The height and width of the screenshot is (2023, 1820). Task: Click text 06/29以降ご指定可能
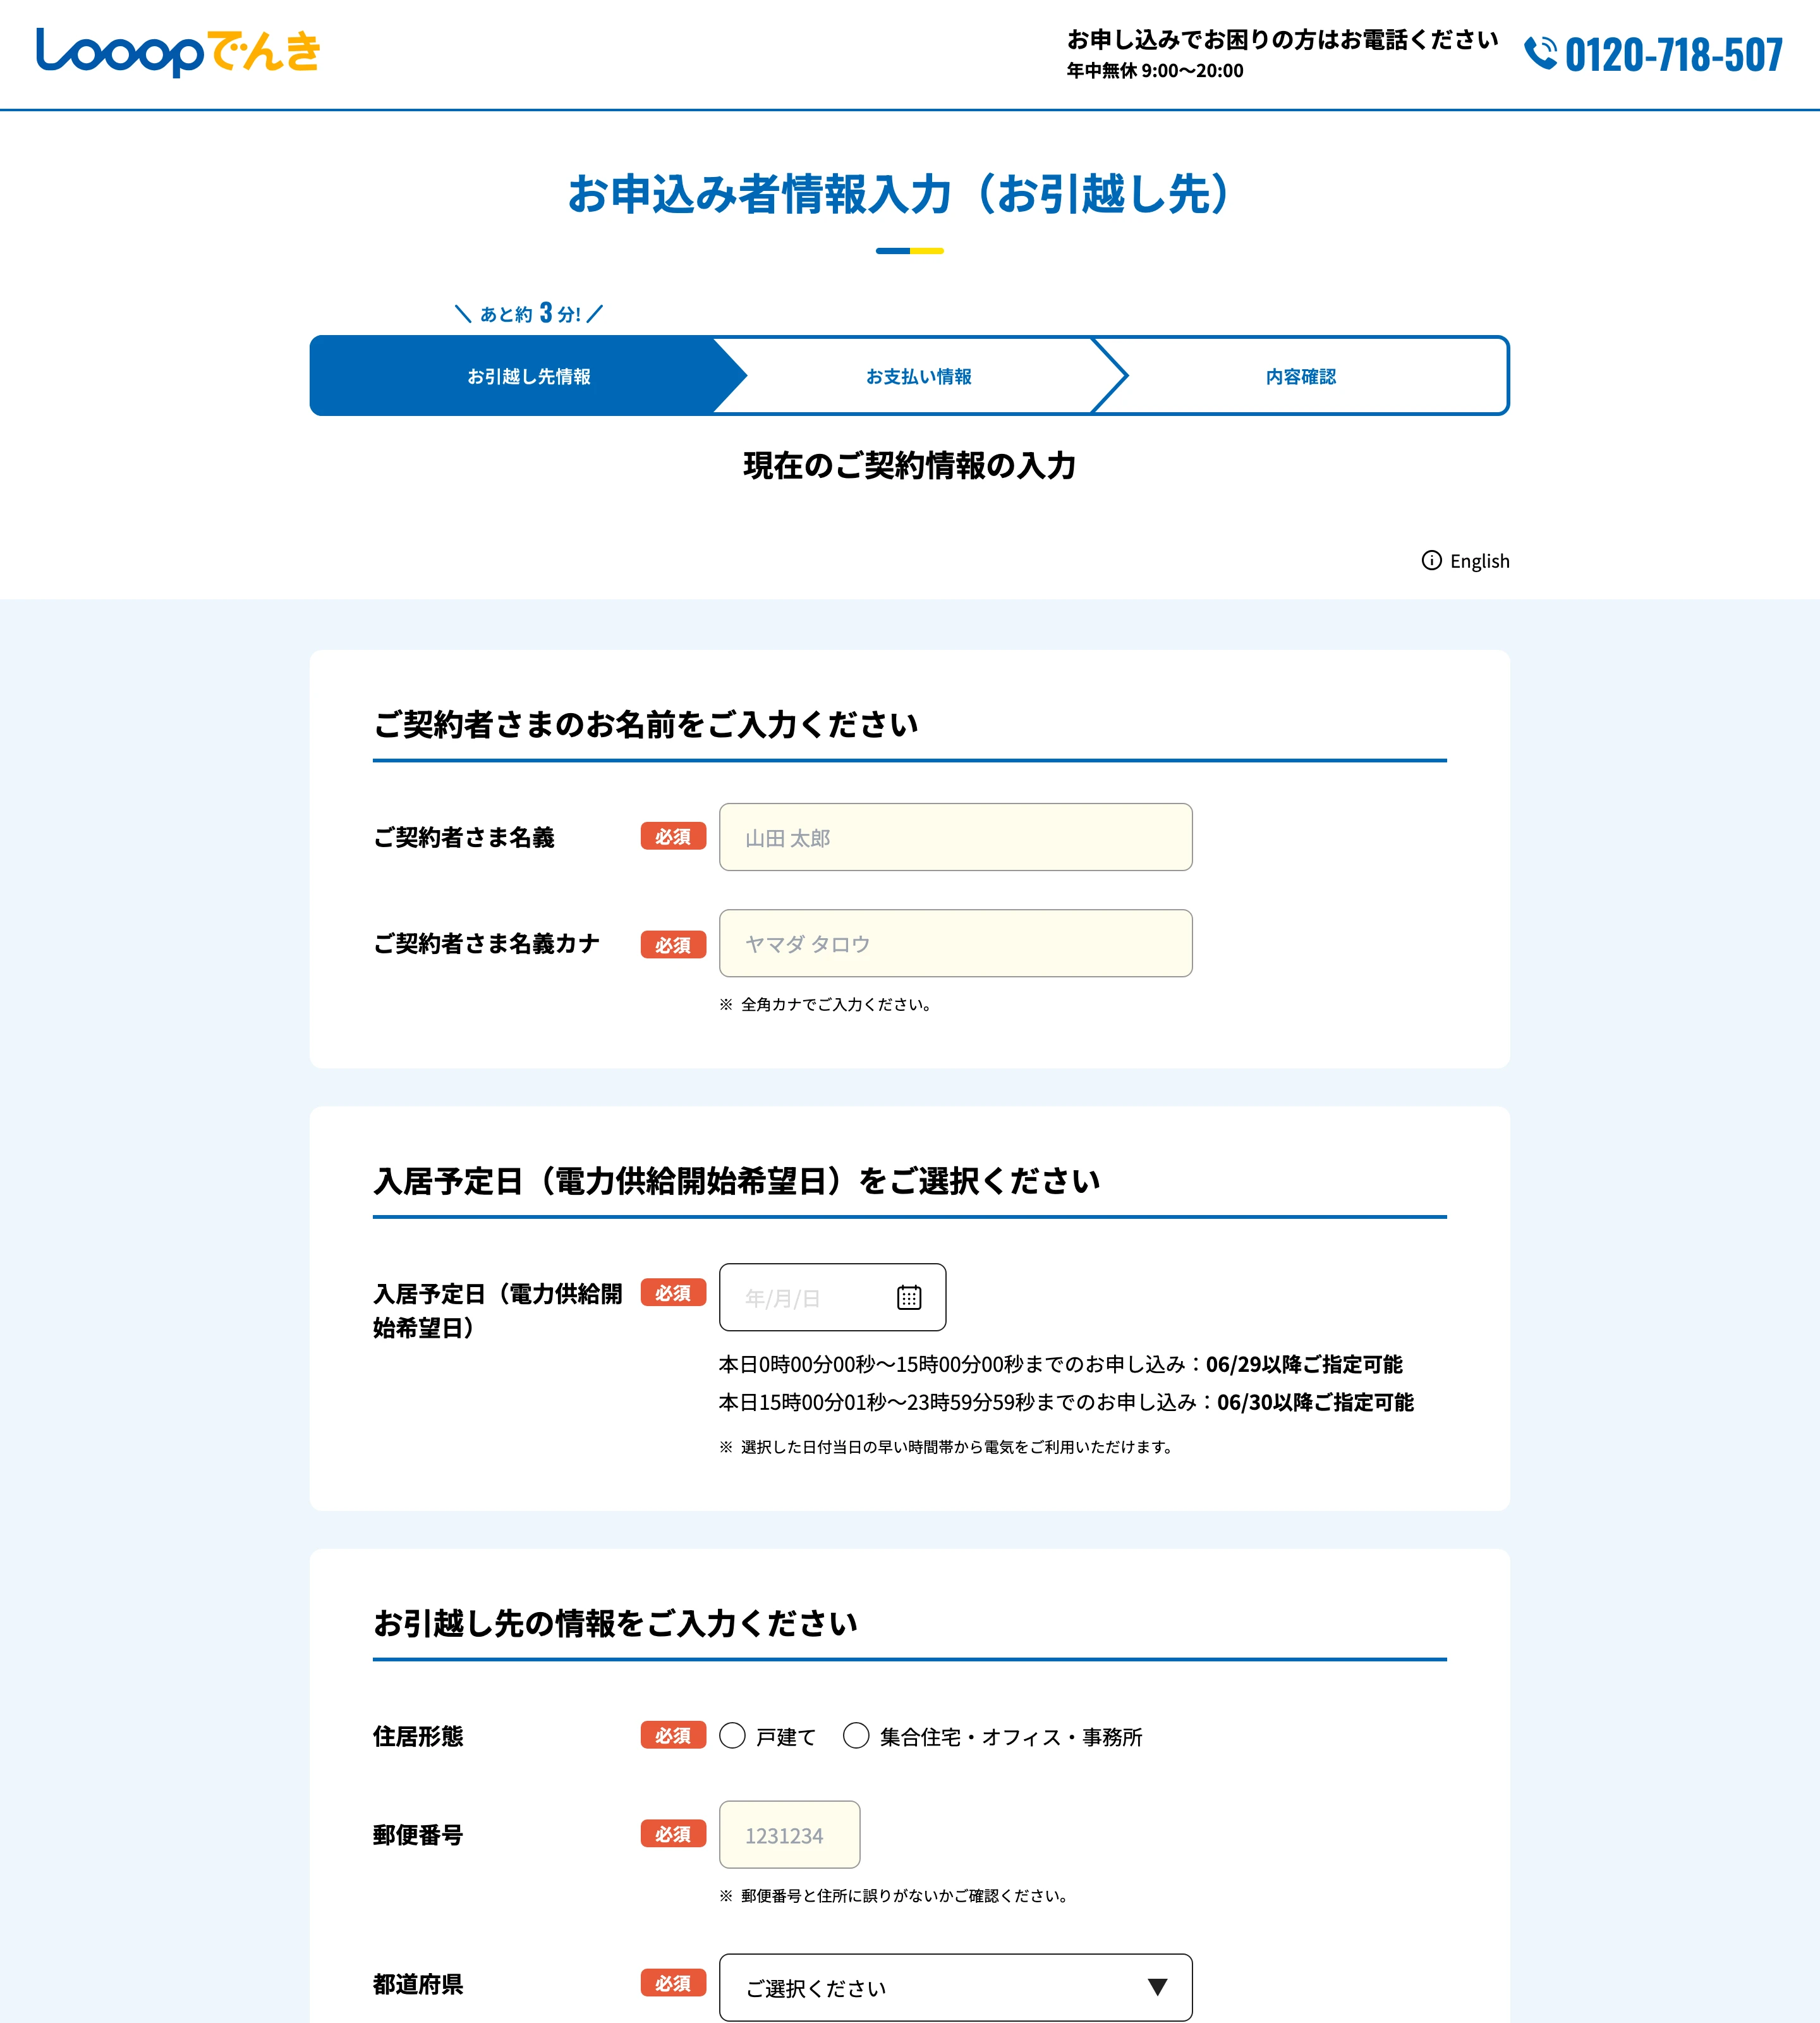click(x=1304, y=1365)
